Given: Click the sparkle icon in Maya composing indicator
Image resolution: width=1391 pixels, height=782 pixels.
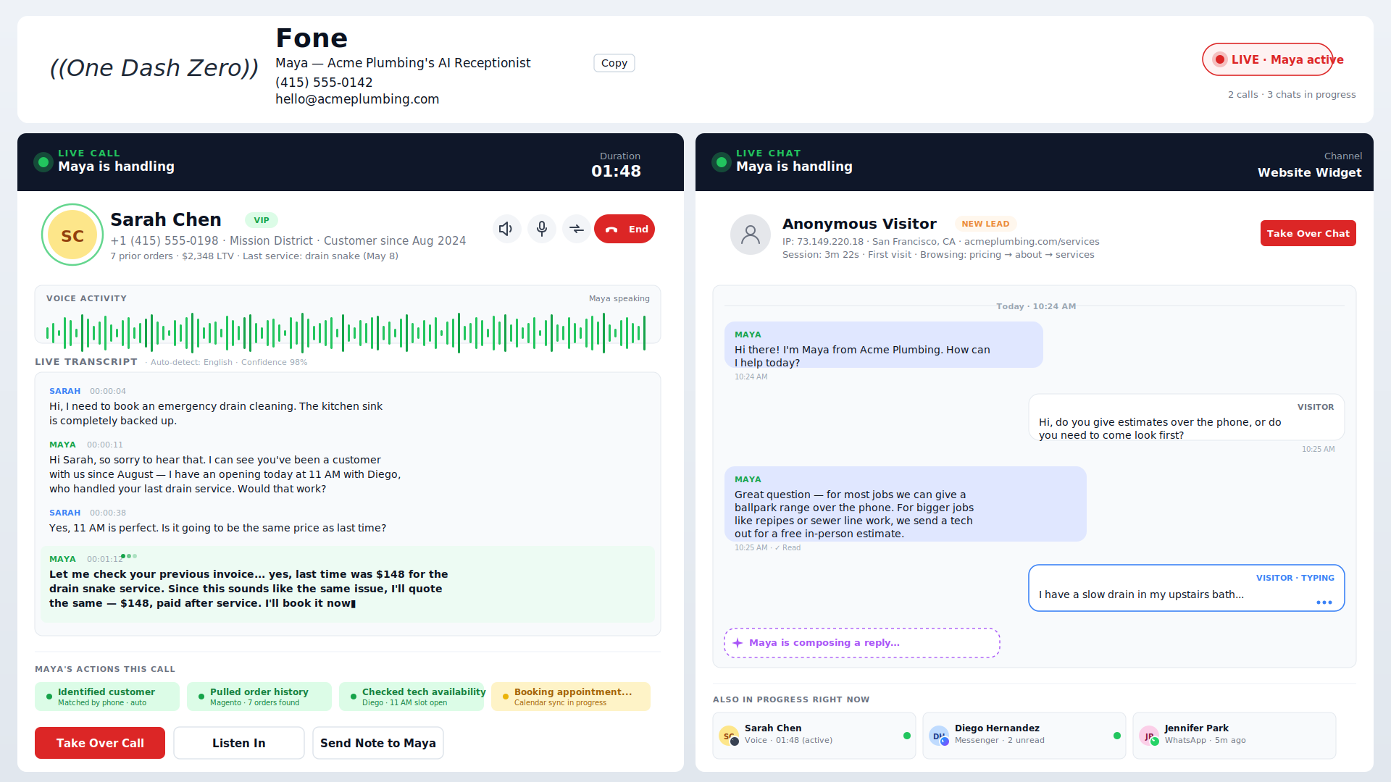Looking at the screenshot, I should [738, 643].
